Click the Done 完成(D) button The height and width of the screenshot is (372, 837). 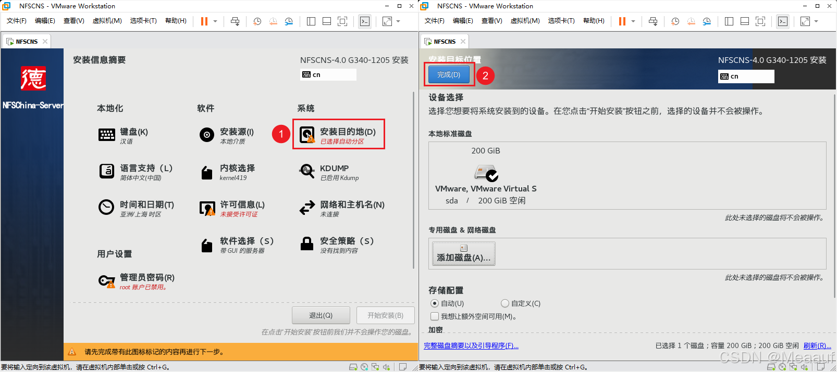tap(449, 75)
